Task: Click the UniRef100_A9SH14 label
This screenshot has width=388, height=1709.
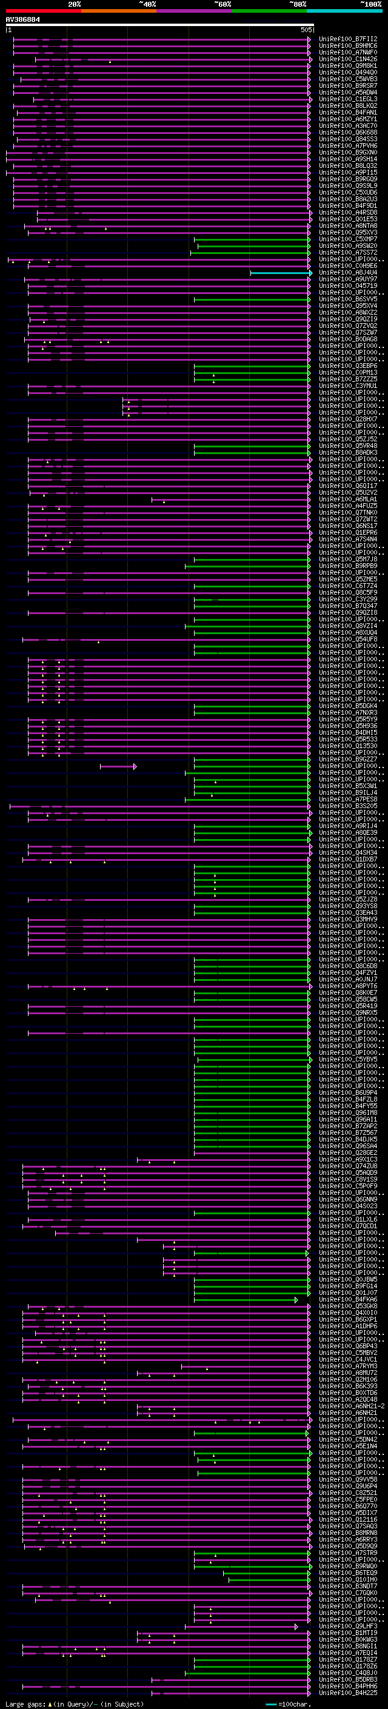Action: [347, 159]
